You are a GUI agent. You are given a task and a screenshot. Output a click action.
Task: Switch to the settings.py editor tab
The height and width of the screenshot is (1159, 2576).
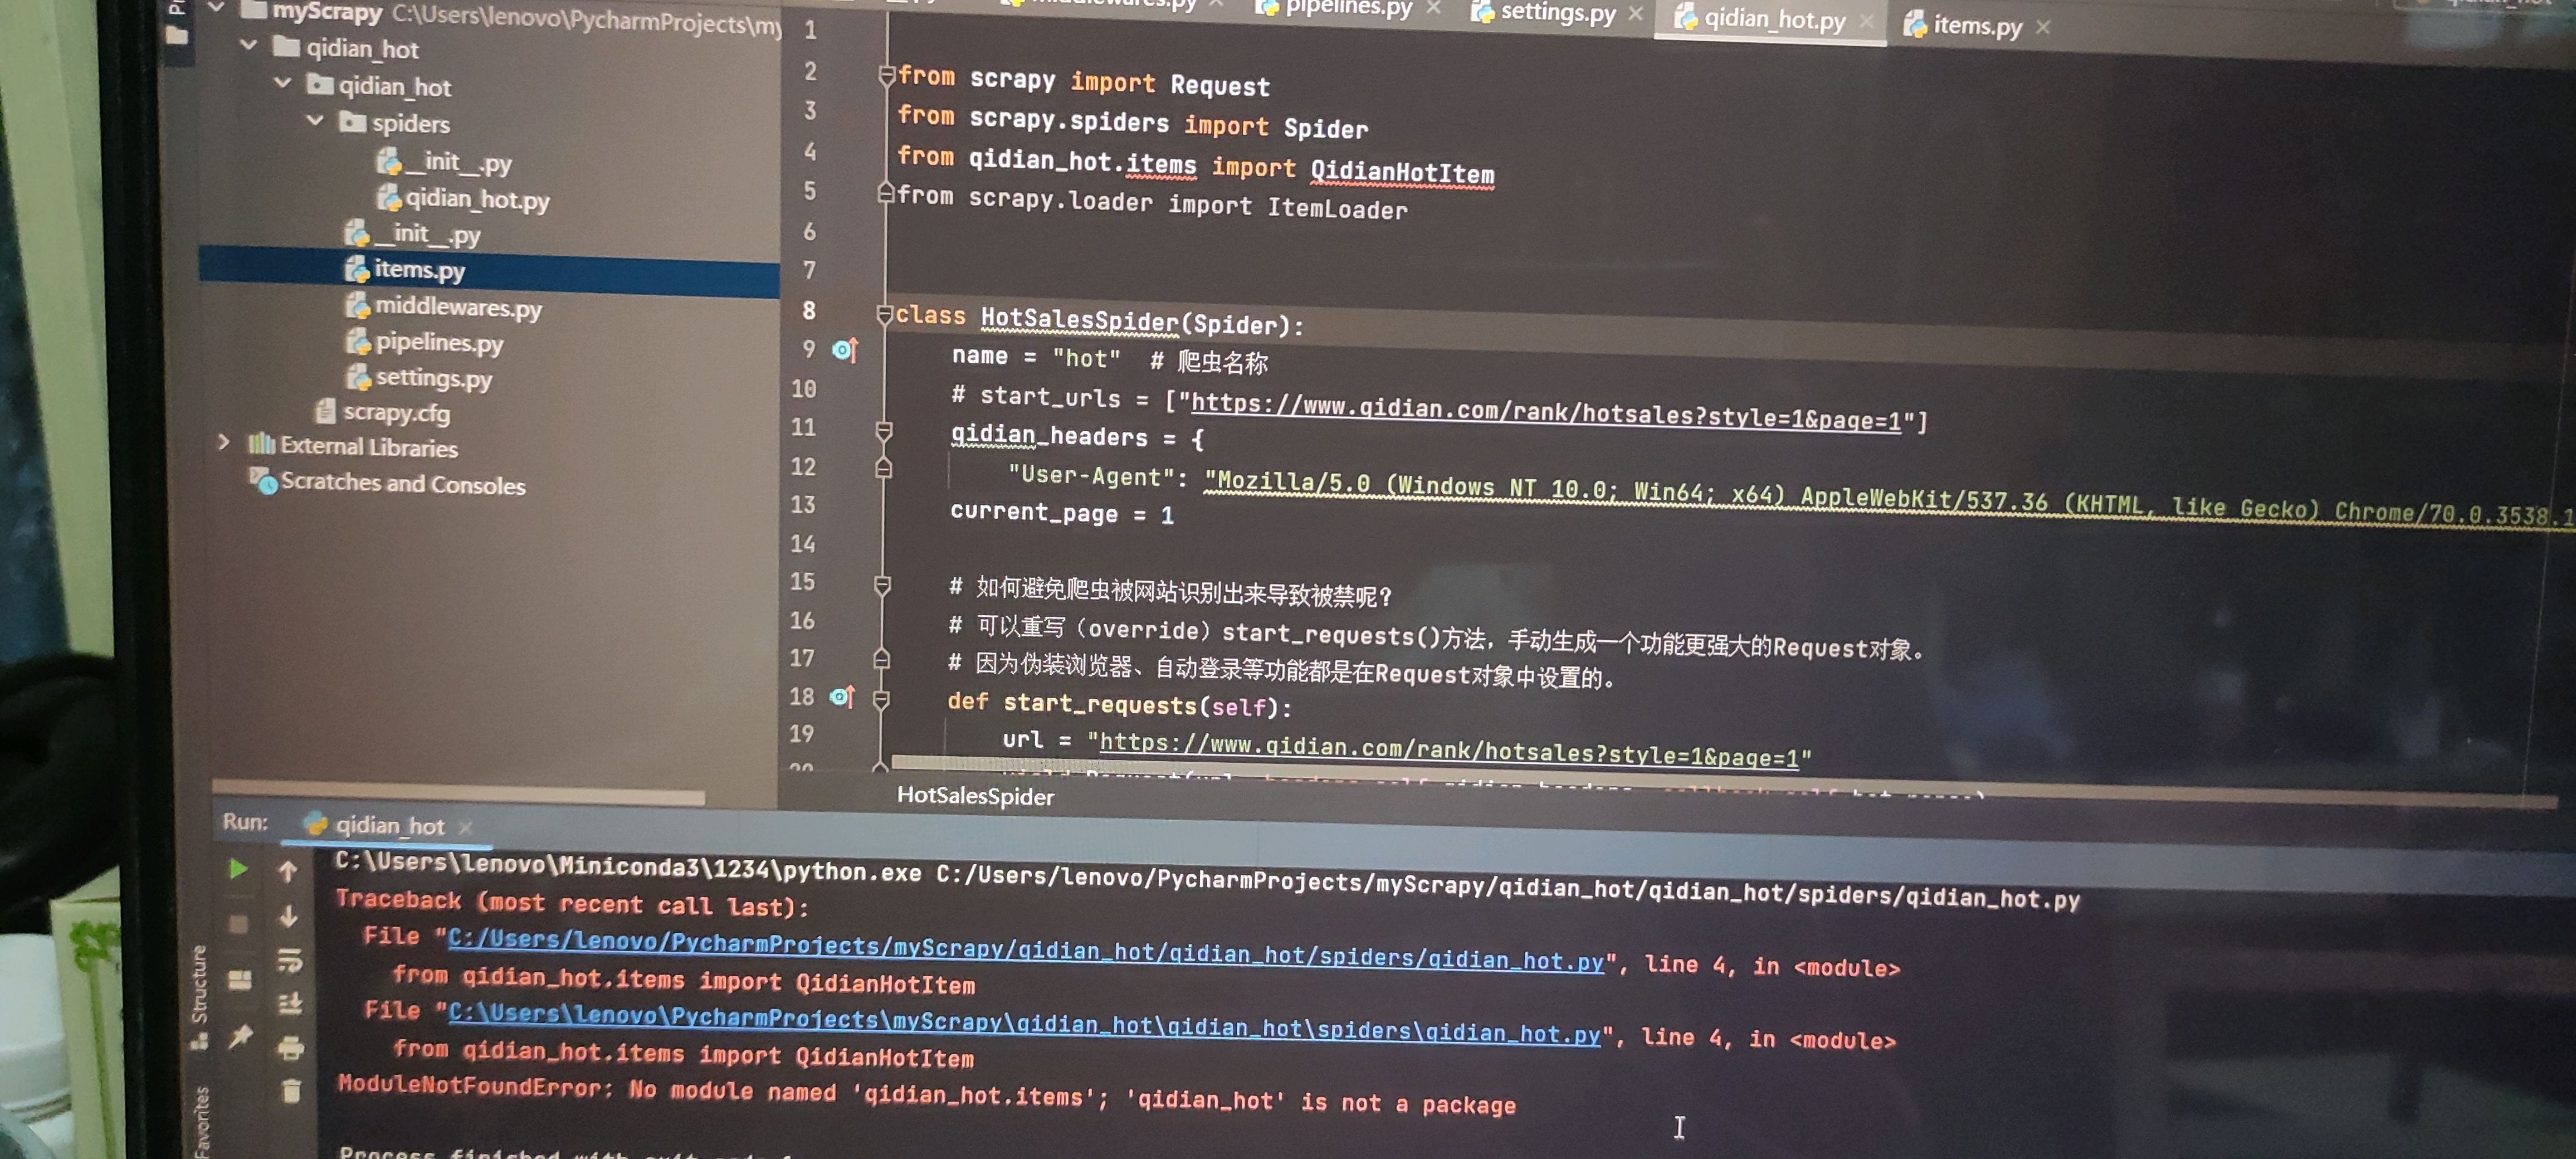(1557, 13)
